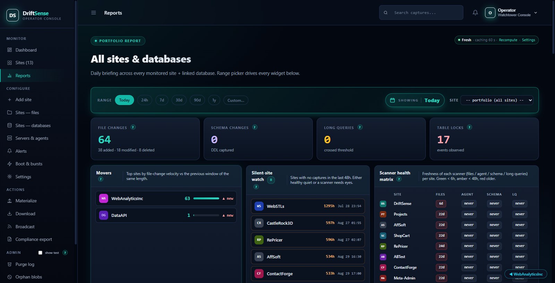Screen dimensions: 555x283
Task: Click Table Locks help question icon
Action: [469, 127]
